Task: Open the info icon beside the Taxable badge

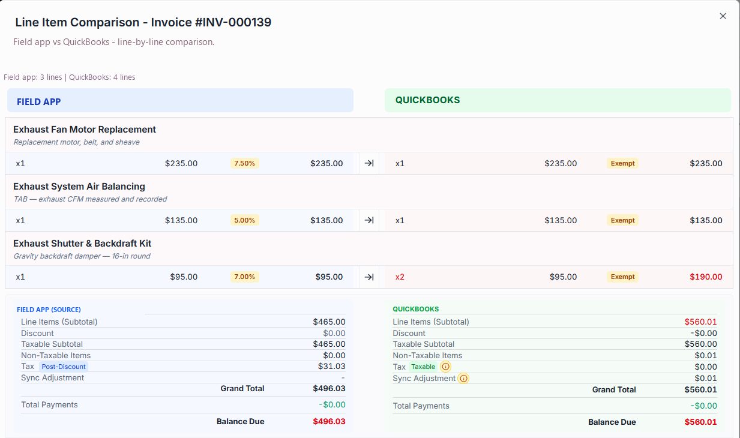Action: (445, 367)
